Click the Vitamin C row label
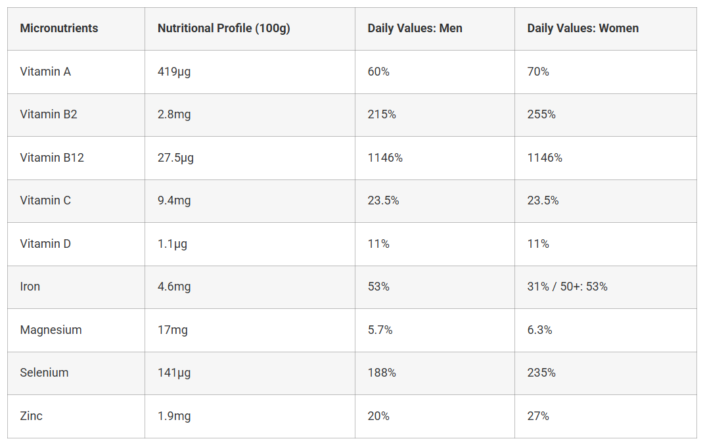The image size is (703, 445). coord(45,200)
